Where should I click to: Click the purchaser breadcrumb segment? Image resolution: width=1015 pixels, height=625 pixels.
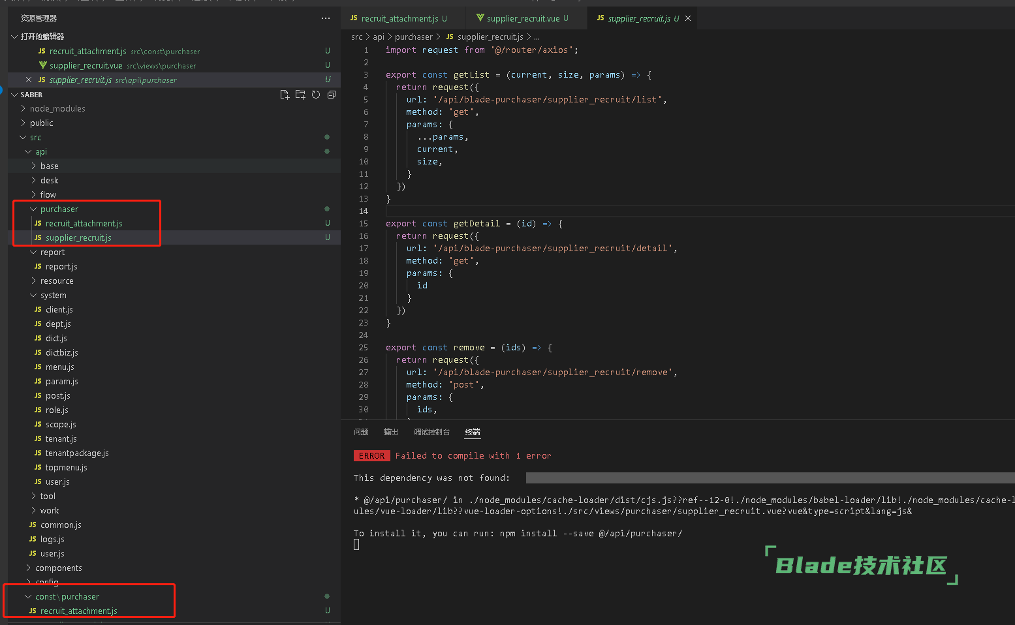click(x=414, y=37)
